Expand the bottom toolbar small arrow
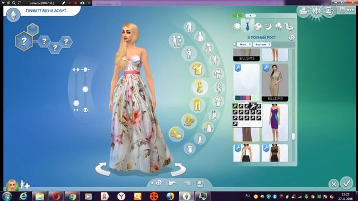358x201 pixels. [x=152, y=183]
